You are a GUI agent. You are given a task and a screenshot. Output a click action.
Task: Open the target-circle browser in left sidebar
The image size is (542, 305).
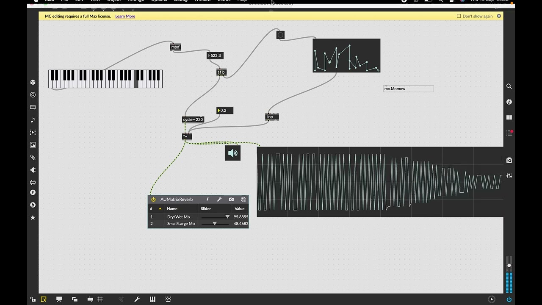tap(33, 95)
